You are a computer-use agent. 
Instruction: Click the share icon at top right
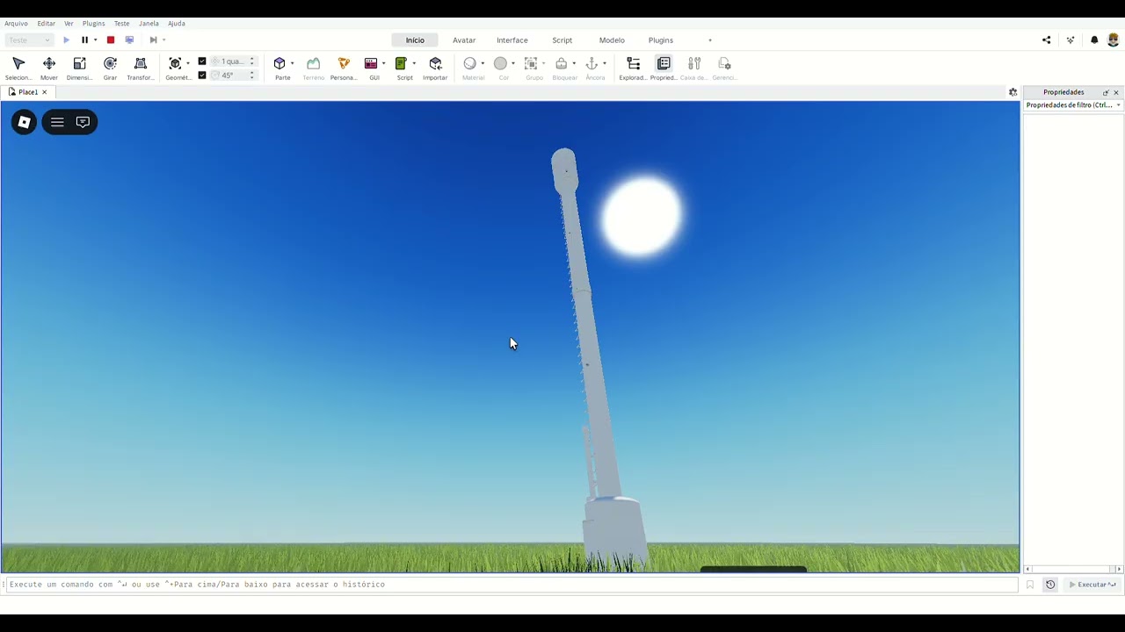1046,39
